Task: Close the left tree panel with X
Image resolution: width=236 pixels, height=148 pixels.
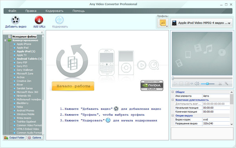Action: tap(42, 33)
